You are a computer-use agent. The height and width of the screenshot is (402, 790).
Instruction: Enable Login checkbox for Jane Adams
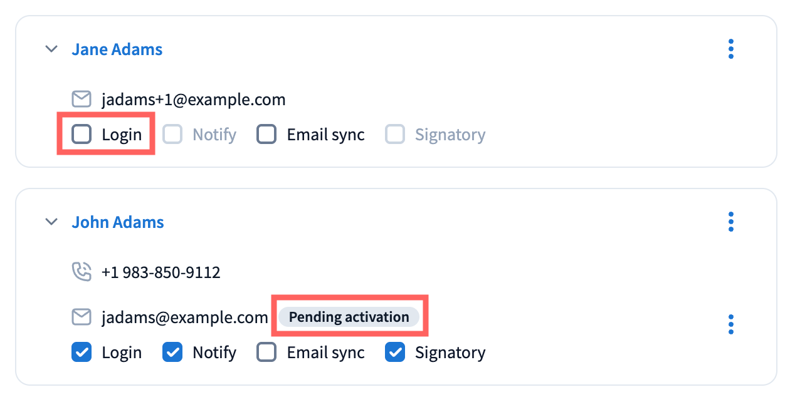[x=82, y=134]
